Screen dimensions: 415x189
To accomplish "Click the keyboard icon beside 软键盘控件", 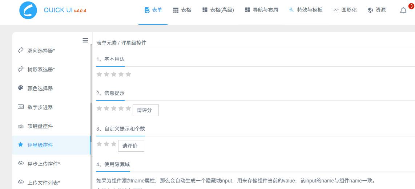I will (x=21, y=126).
